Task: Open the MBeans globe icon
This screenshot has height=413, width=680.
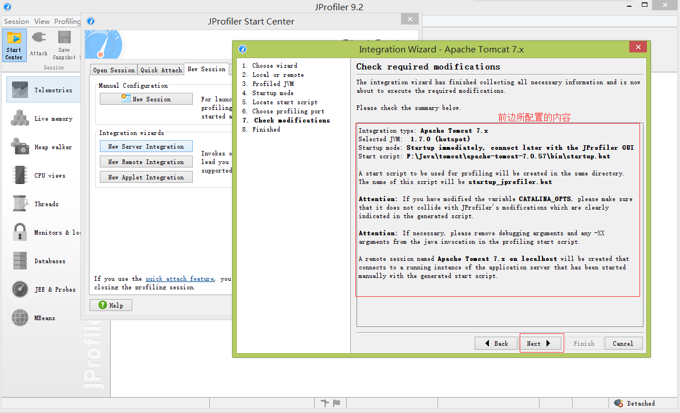Action: click(x=20, y=318)
